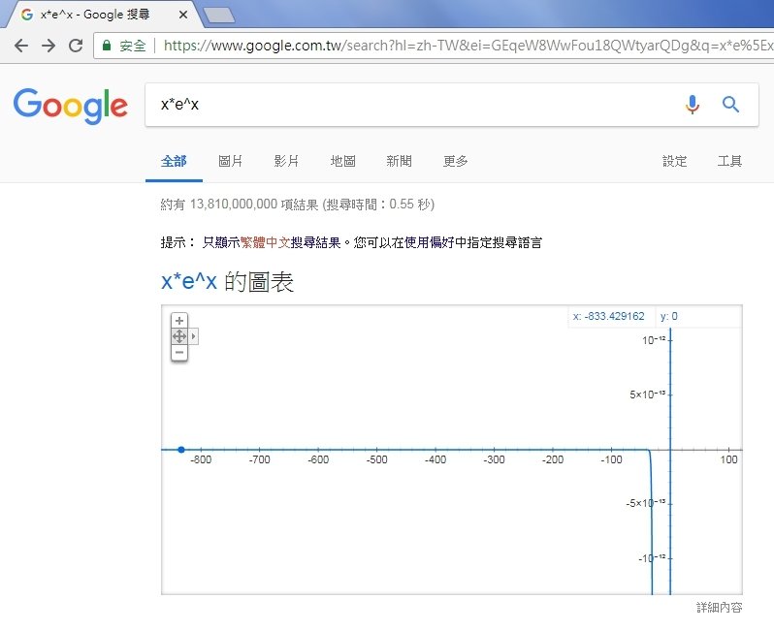Click the -100 x-axis label
The image size is (774, 631).
611,459
